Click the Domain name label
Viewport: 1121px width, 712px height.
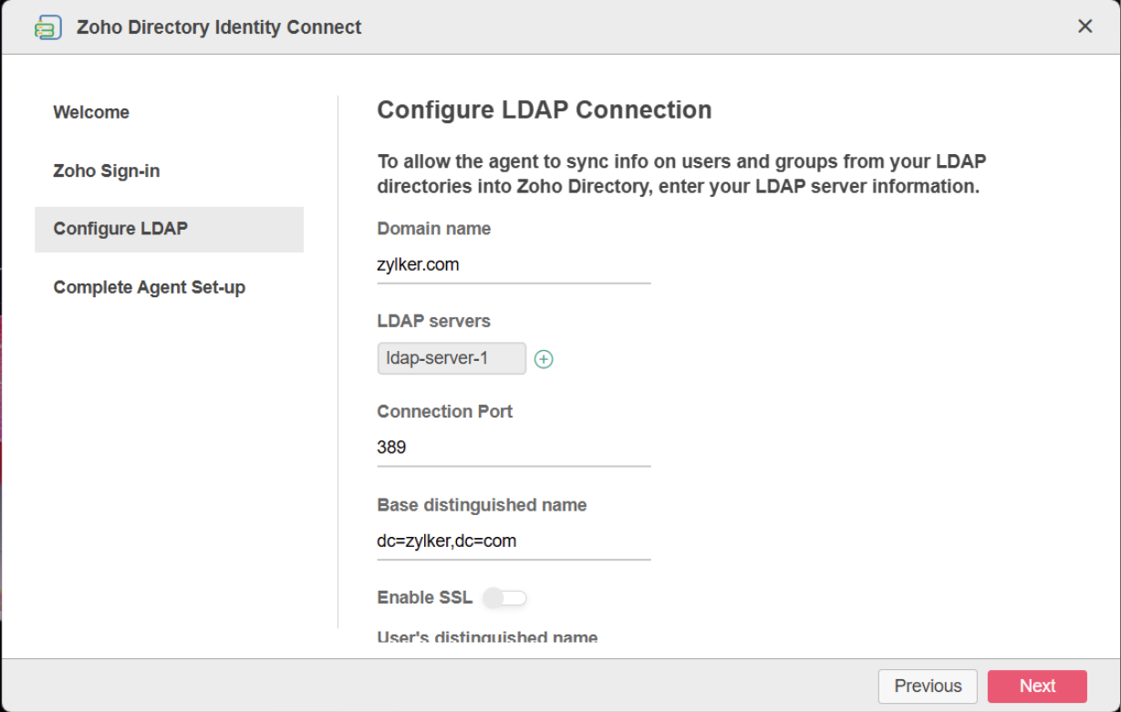(x=434, y=229)
